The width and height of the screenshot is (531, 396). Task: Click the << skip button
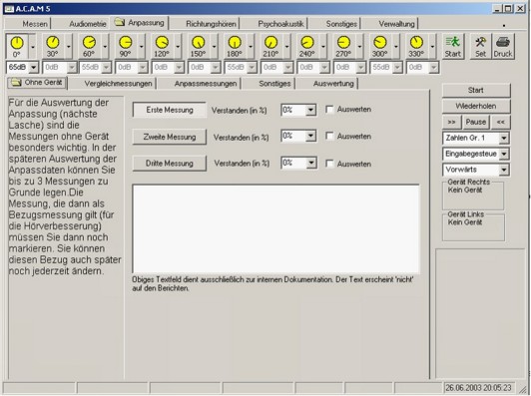[500, 122]
